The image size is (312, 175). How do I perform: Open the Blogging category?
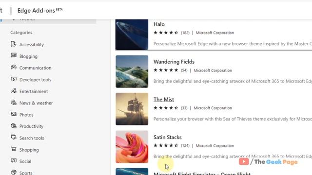click(x=28, y=56)
